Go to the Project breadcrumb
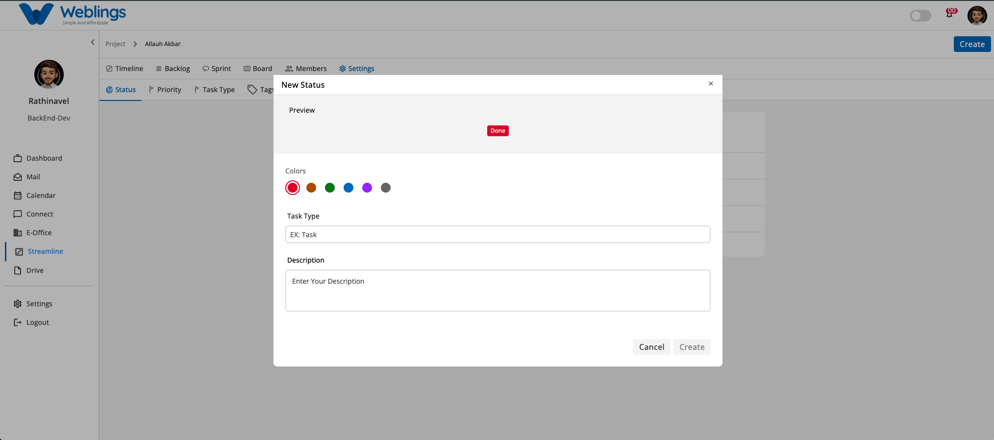This screenshot has width=994, height=440. coord(115,44)
